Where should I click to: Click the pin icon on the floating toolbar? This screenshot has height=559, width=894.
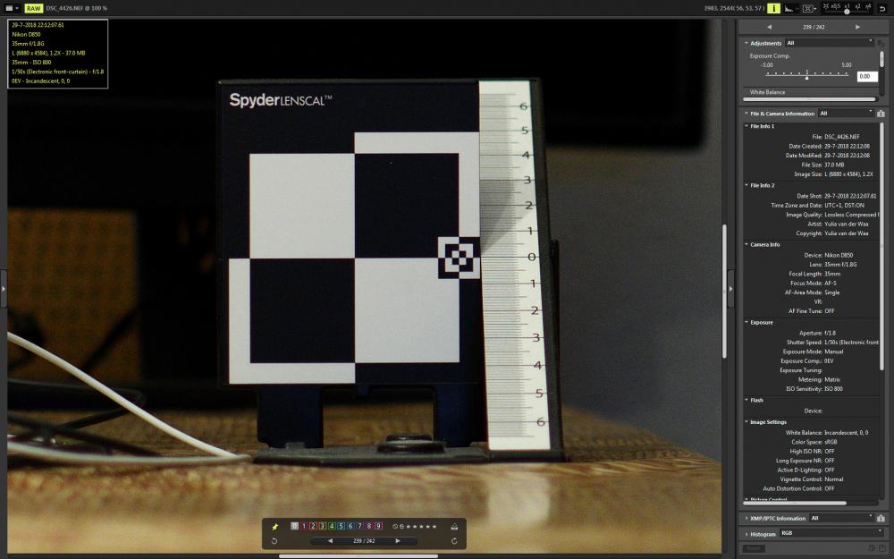tap(274, 527)
